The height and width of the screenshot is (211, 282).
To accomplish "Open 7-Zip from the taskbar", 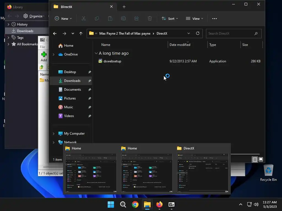I will pyautogui.click(x=171, y=204).
